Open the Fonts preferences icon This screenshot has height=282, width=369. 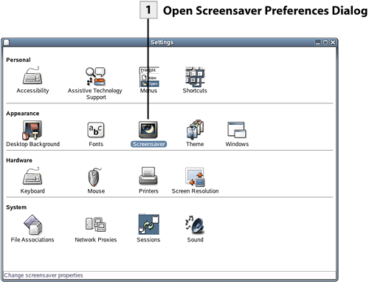(96, 130)
